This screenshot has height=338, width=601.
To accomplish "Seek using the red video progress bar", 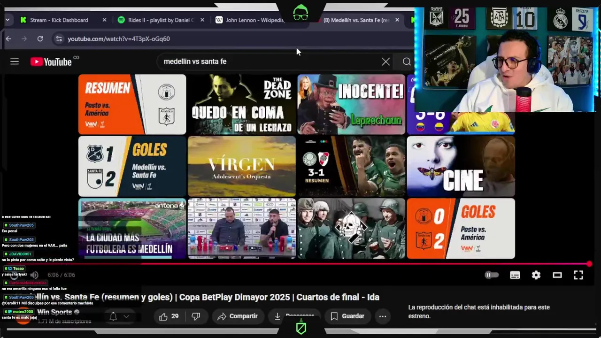I will tap(300, 264).
